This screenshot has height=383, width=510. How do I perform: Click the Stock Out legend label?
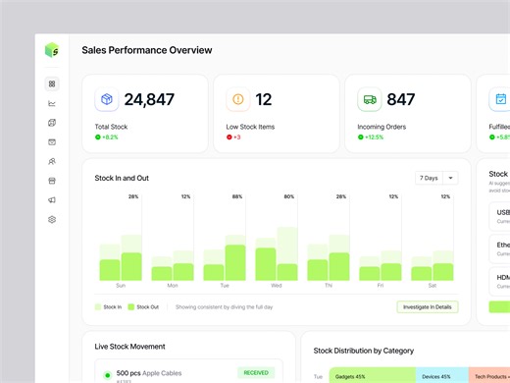tap(147, 307)
